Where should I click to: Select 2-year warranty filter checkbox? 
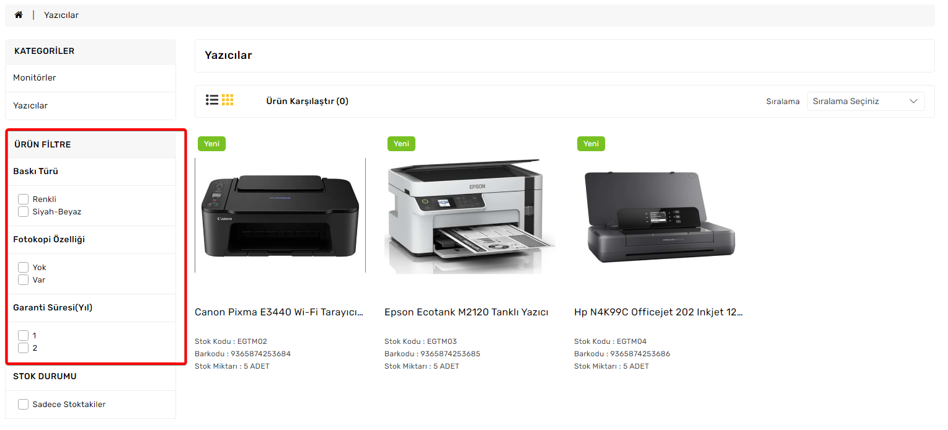click(24, 348)
